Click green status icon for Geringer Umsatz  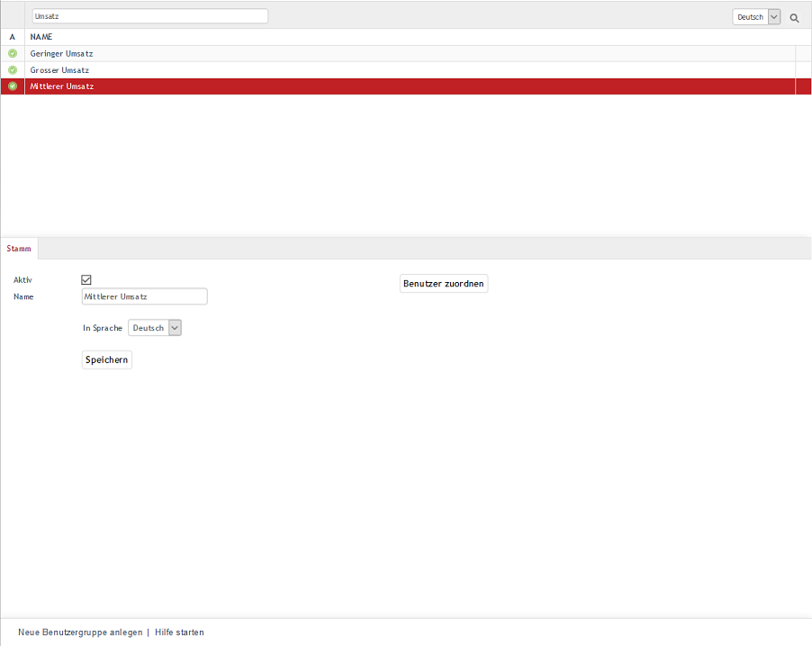point(13,54)
